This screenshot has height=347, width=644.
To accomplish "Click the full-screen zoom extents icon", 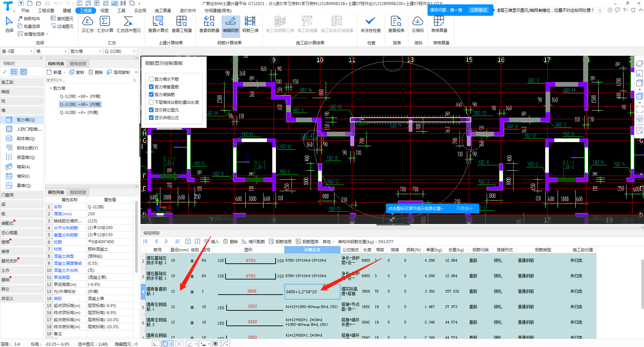I will (639, 109).
